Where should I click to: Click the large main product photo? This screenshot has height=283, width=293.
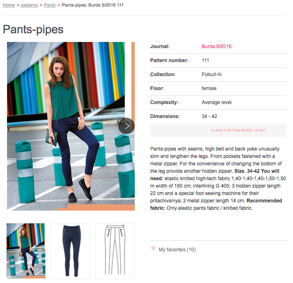[71, 126]
